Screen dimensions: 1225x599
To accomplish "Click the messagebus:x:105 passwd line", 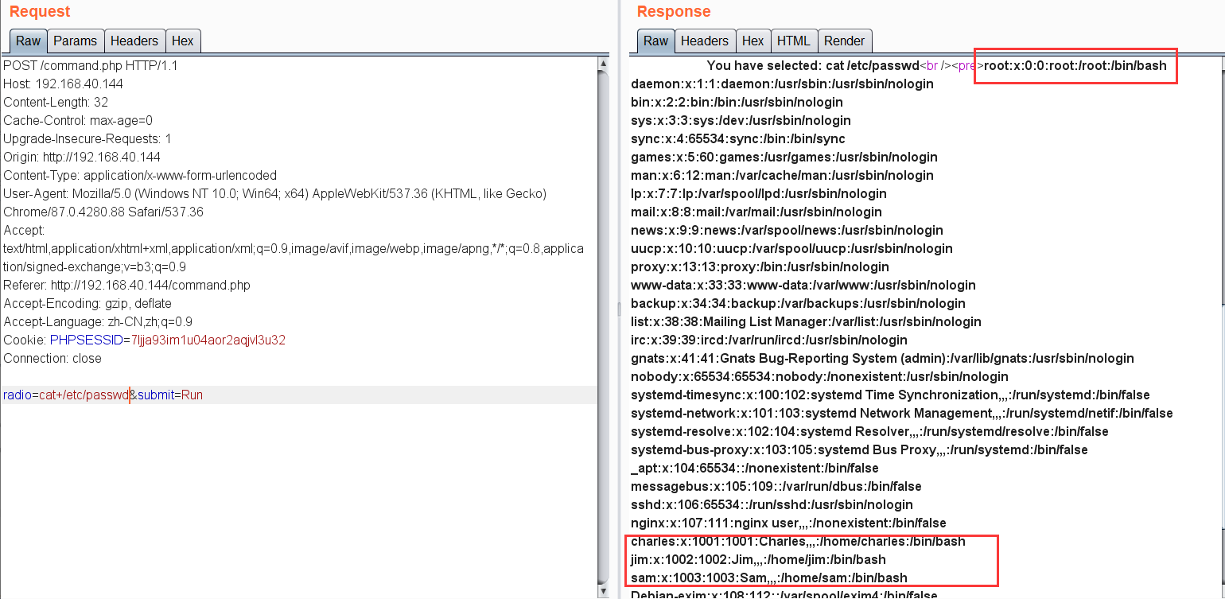I will point(776,486).
